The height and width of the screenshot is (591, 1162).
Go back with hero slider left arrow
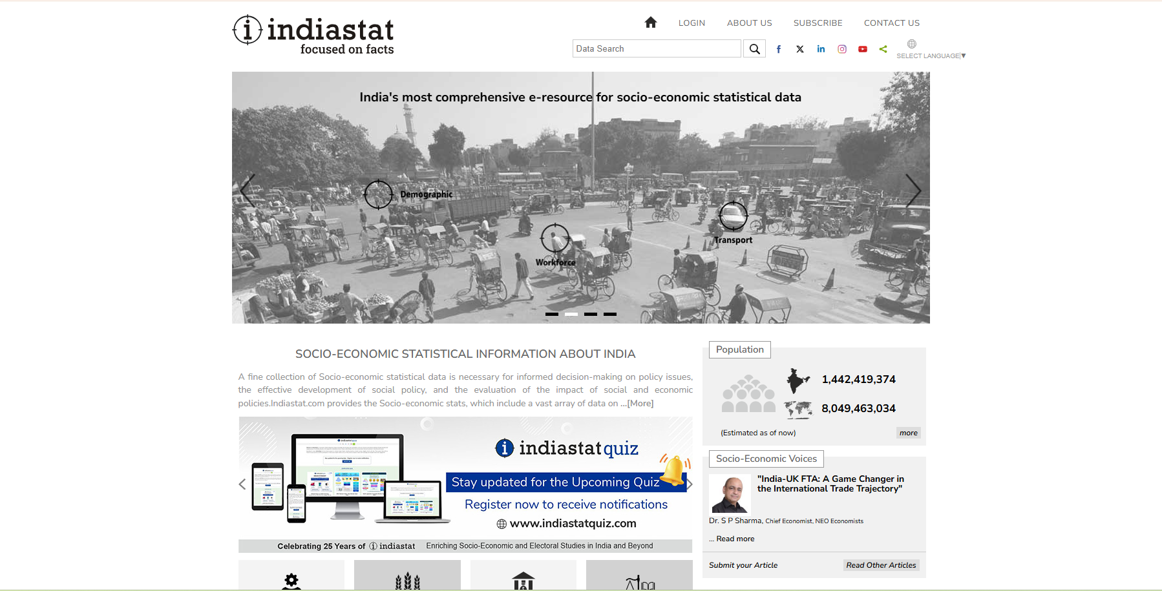(x=248, y=191)
